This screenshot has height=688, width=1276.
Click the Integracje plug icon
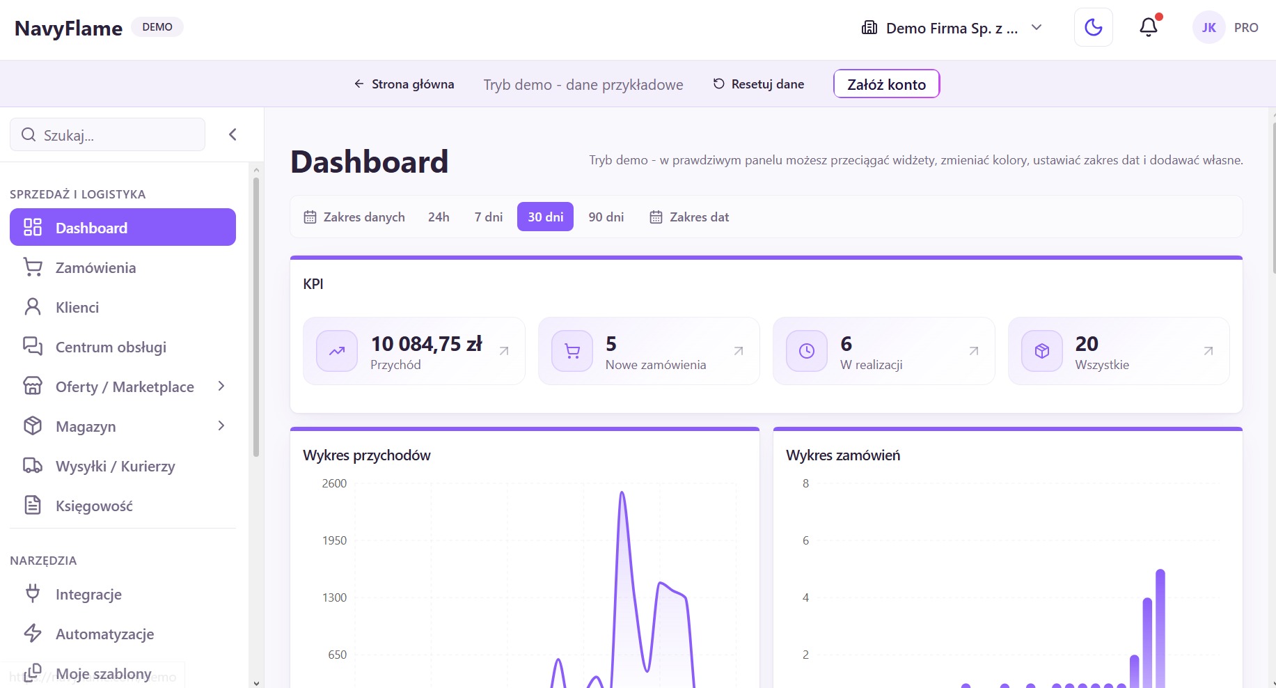coord(33,593)
